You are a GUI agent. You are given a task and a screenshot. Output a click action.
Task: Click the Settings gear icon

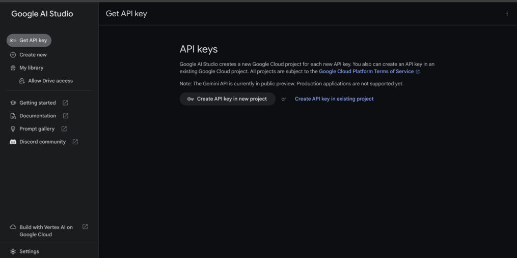click(x=13, y=251)
